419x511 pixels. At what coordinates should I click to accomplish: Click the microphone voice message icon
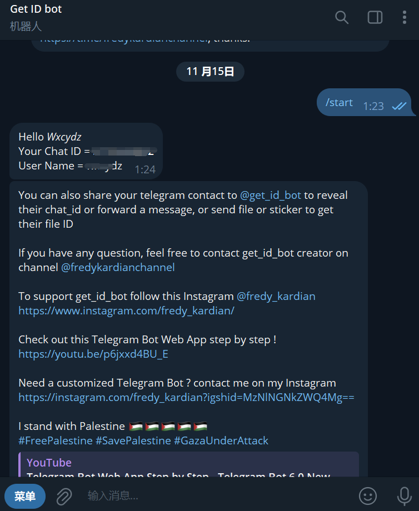[x=405, y=496]
